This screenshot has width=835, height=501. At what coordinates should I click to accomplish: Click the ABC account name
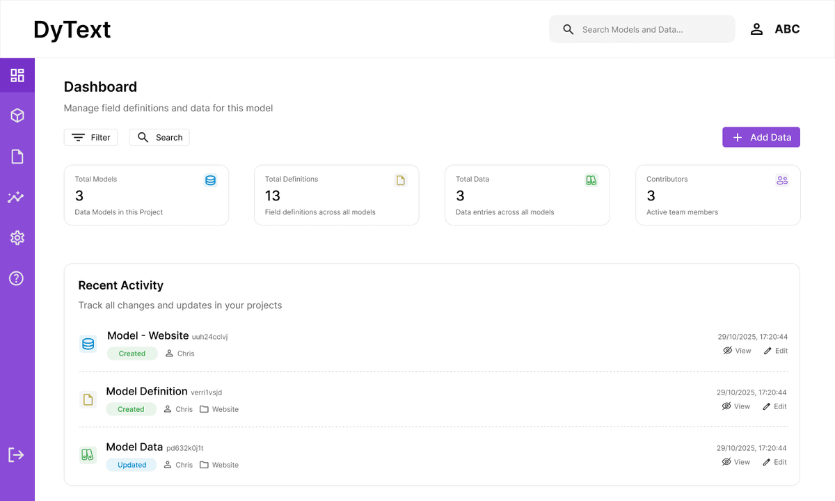click(x=787, y=29)
